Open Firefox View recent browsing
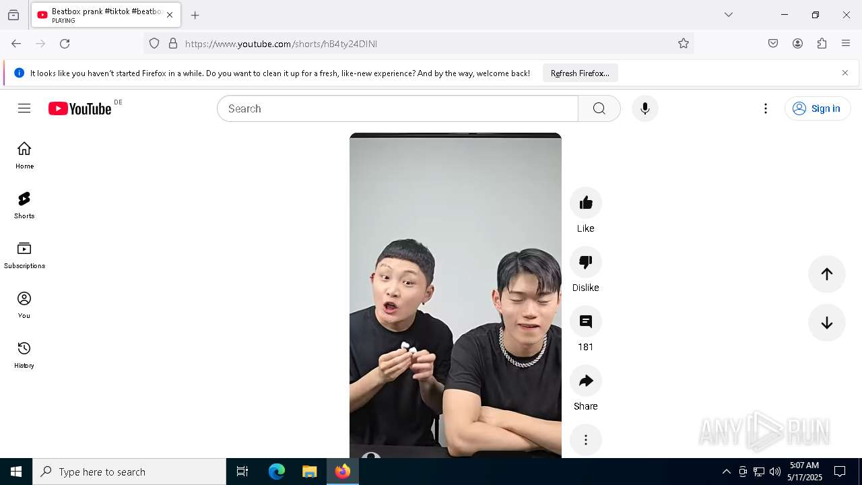This screenshot has height=485, width=862. click(13, 15)
